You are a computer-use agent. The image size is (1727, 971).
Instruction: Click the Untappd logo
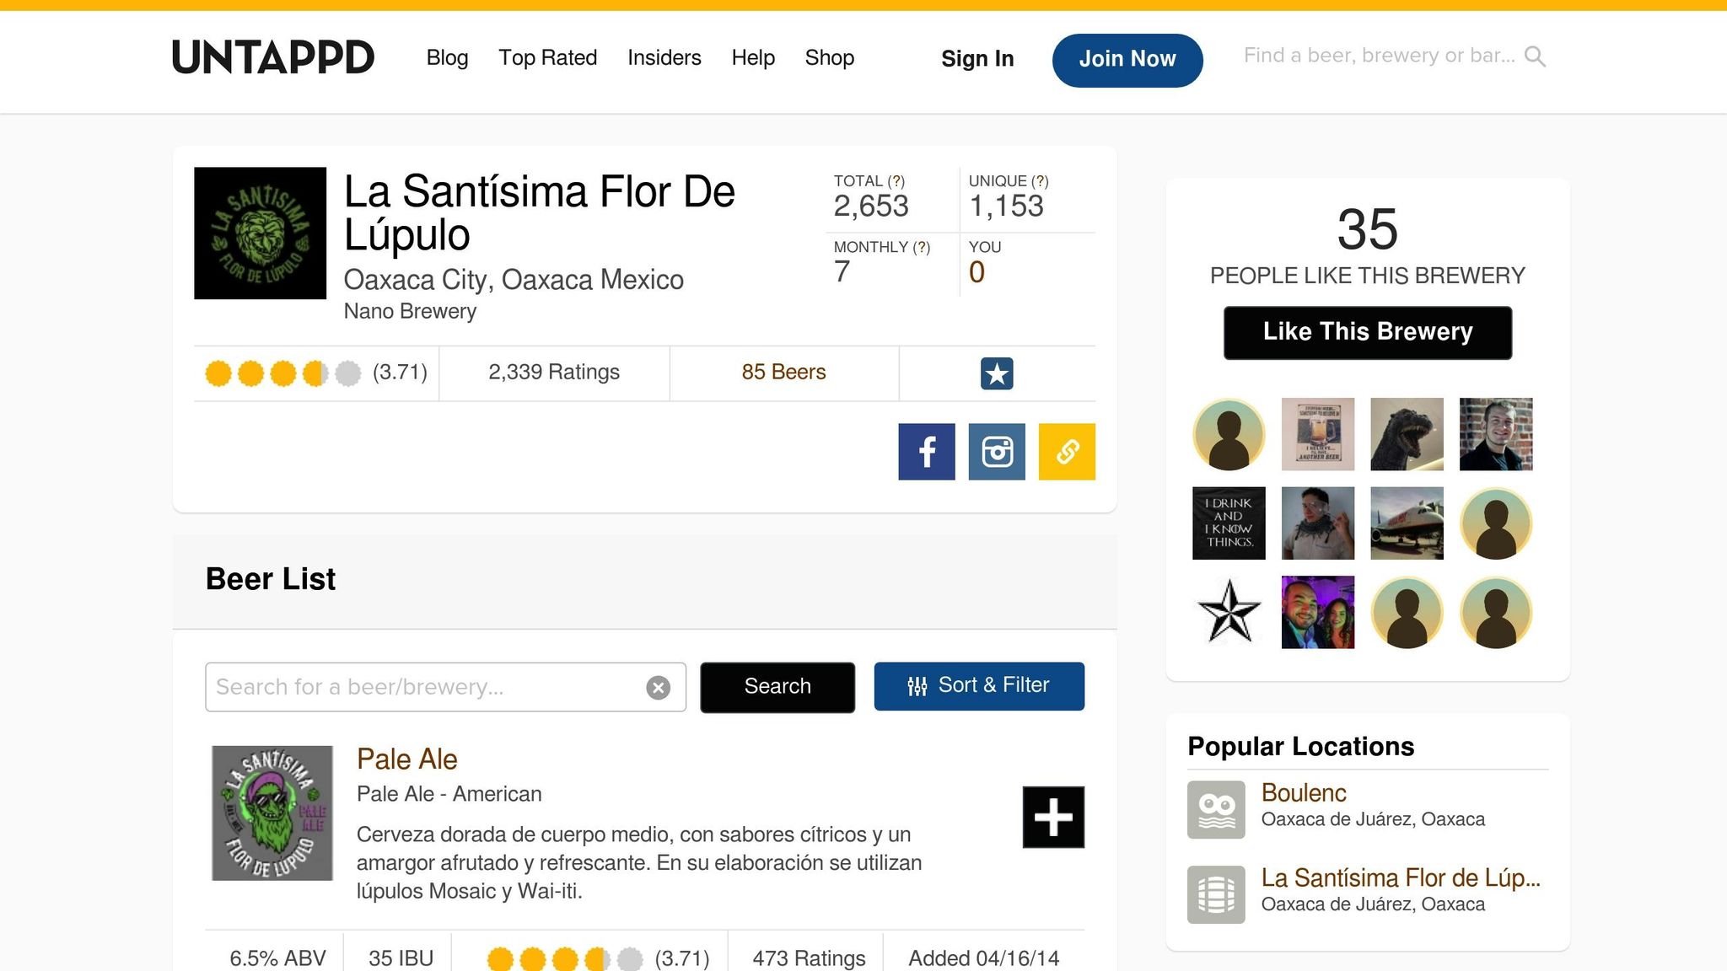tap(272, 57)
